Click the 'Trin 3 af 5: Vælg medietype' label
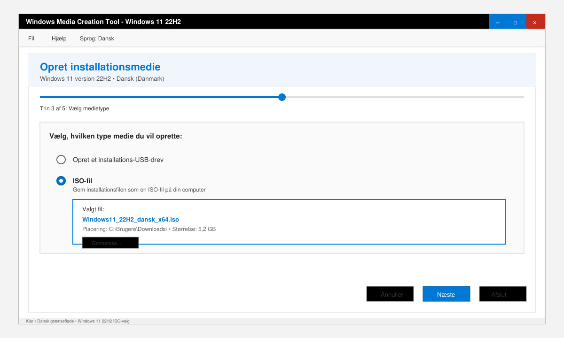 click(75, 108)
